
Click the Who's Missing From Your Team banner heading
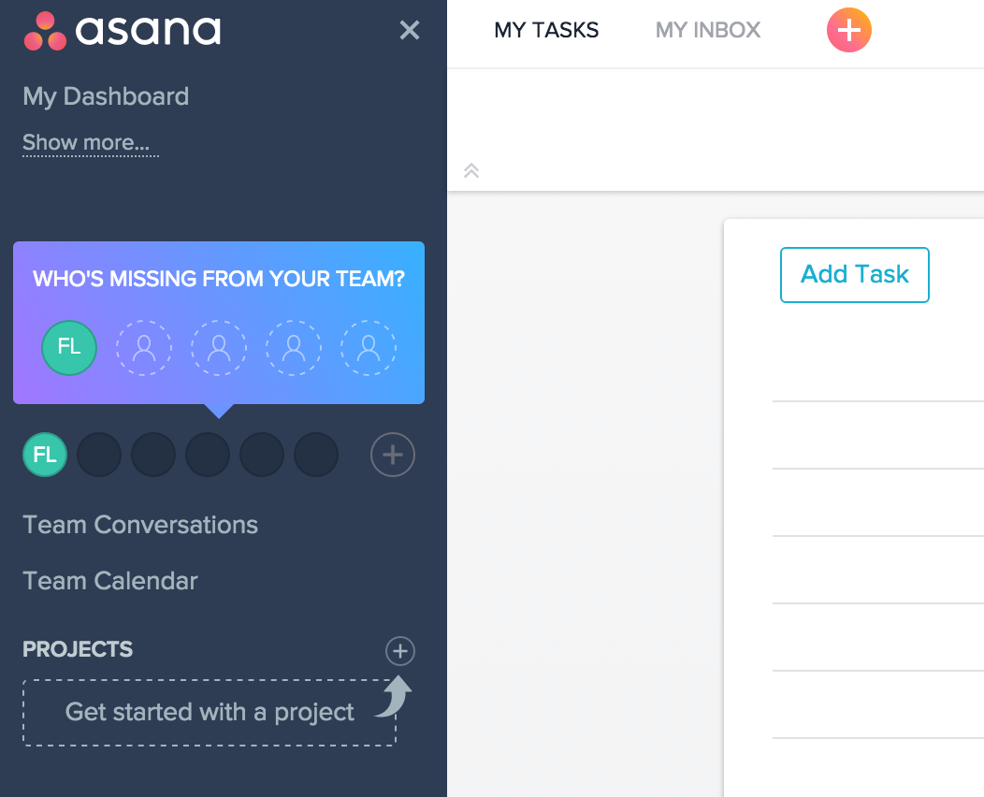[x=219, y=279]
